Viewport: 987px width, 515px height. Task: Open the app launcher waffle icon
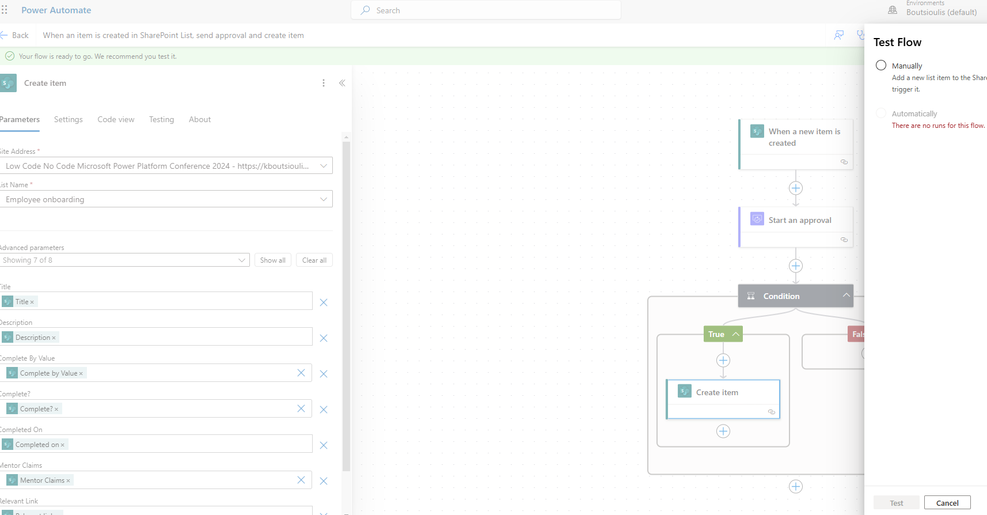coord(5,10)
